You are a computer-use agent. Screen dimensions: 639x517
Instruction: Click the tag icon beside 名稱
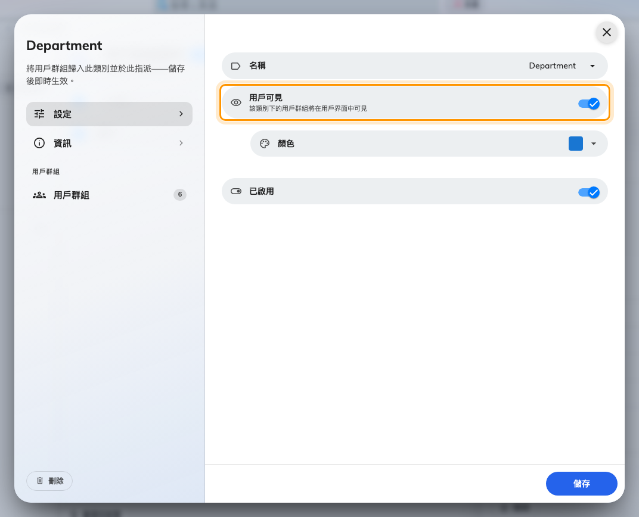[x=235, y=66]
